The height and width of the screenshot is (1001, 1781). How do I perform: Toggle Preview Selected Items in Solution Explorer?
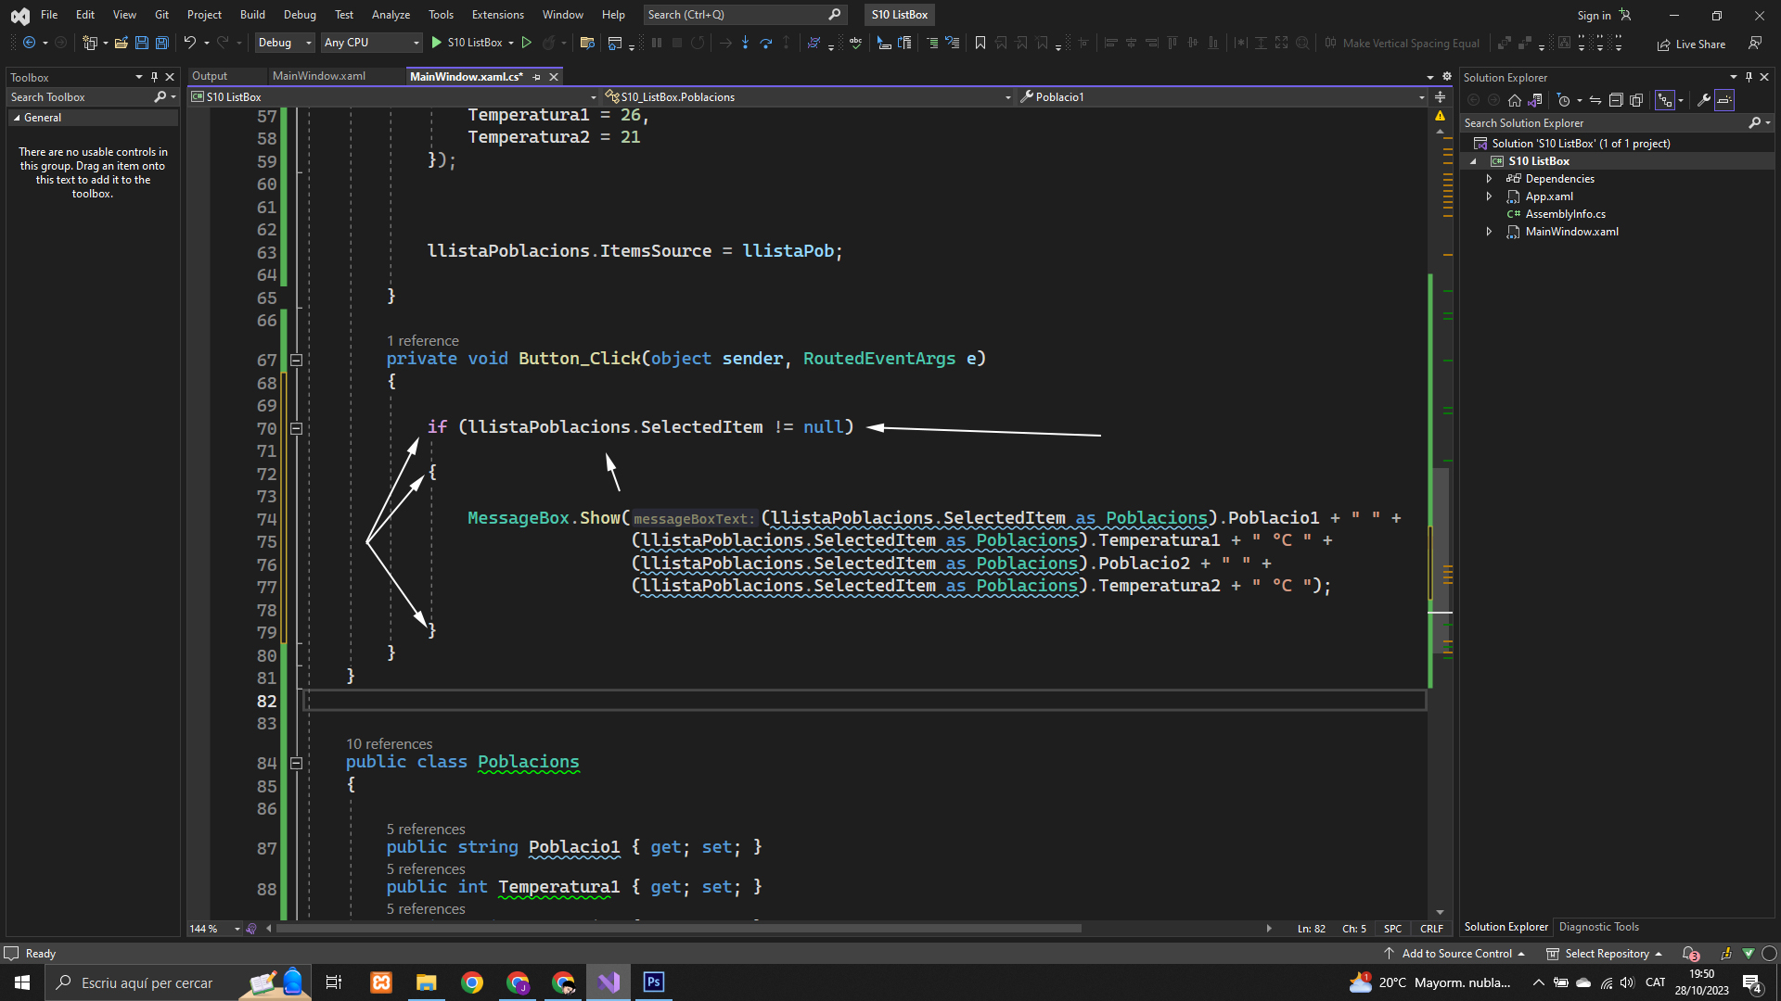(1724, 100)
